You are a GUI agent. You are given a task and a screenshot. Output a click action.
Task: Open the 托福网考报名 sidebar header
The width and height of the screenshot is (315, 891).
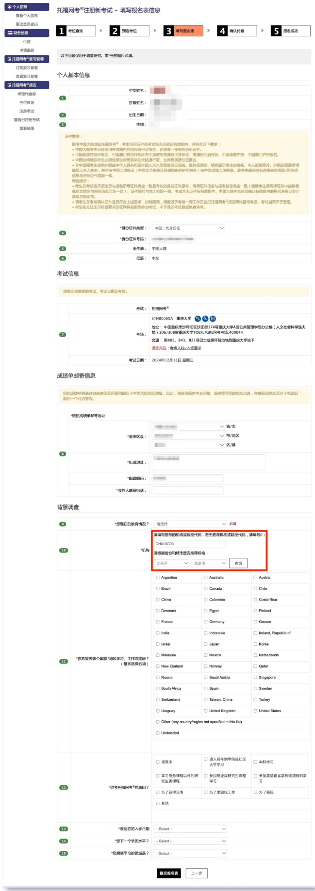pyautogui.click(x=27, y=85)
